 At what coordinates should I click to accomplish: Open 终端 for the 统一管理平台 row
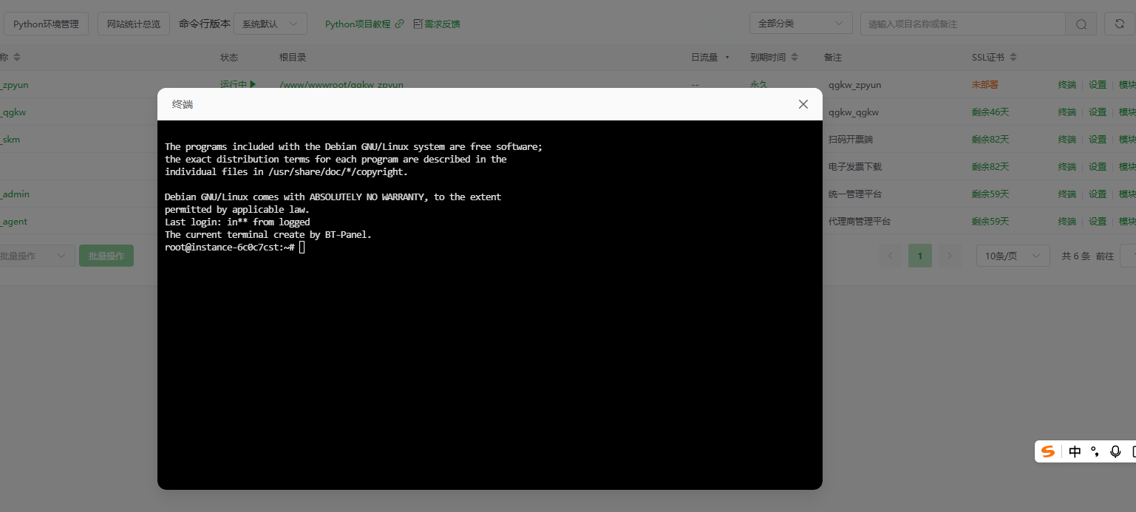(x=1067, y=194)
